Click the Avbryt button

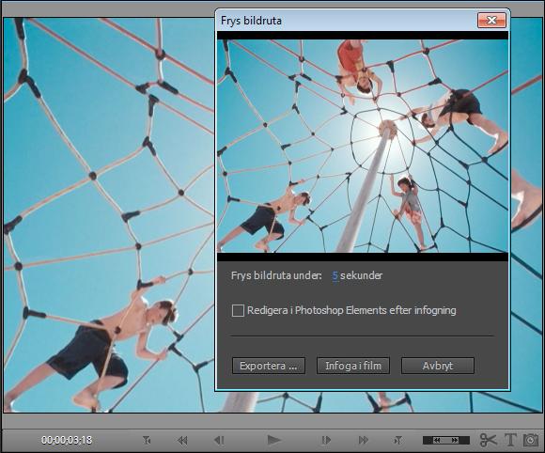[438, 366]
